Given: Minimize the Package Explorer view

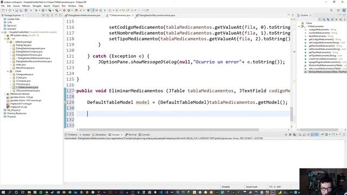Looking at the screenshot, I should click(56, 15).
